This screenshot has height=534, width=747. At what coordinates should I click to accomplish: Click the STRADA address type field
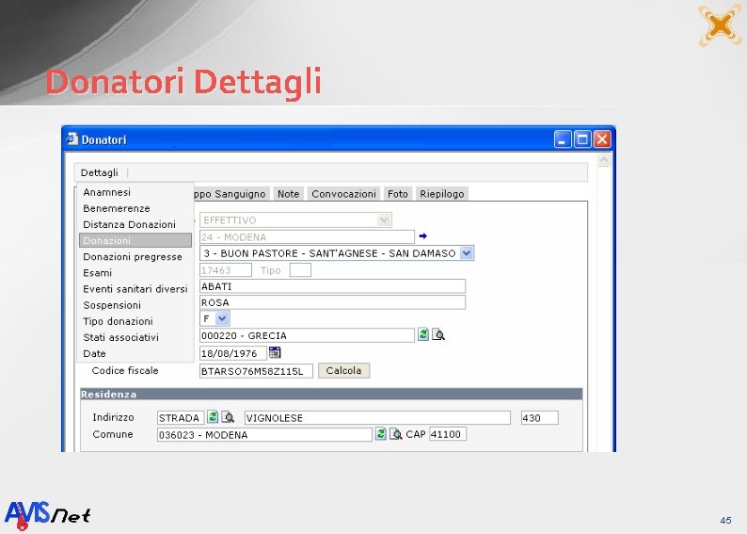pos(180,417)
